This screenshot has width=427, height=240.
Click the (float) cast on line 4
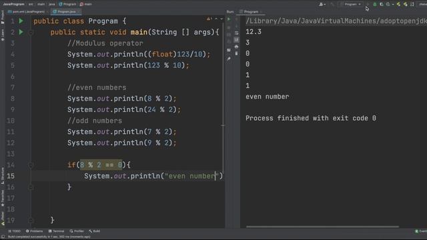[x=162, y=55]
